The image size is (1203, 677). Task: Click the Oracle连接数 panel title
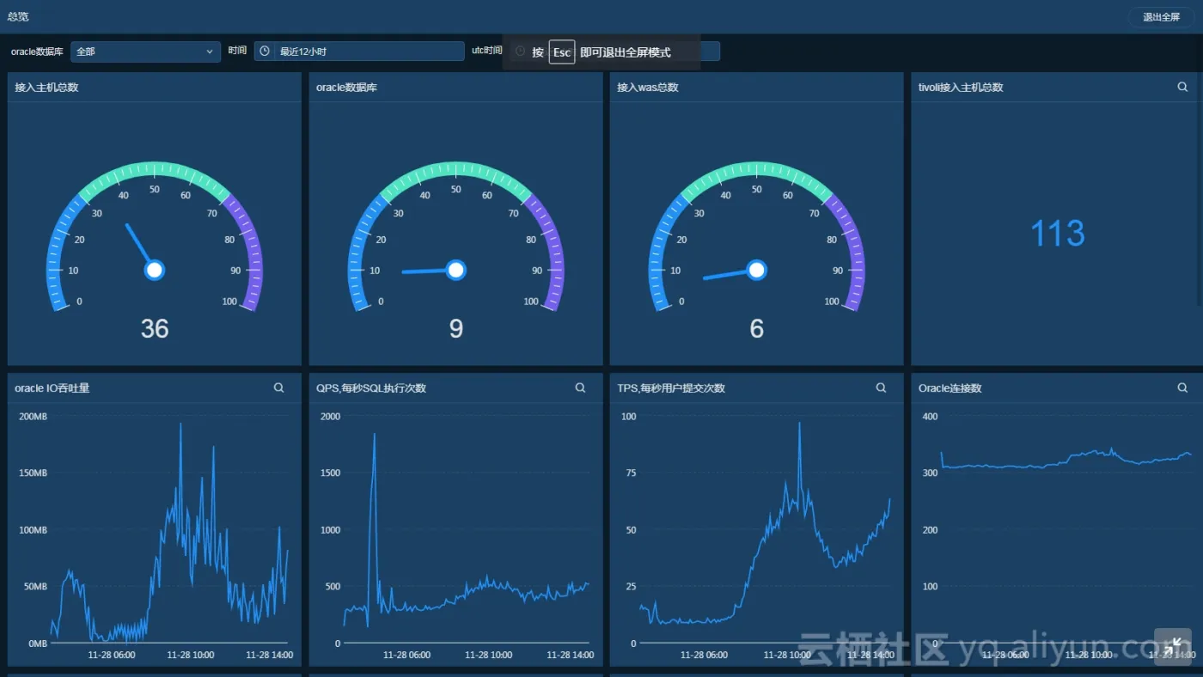(950, 387)
